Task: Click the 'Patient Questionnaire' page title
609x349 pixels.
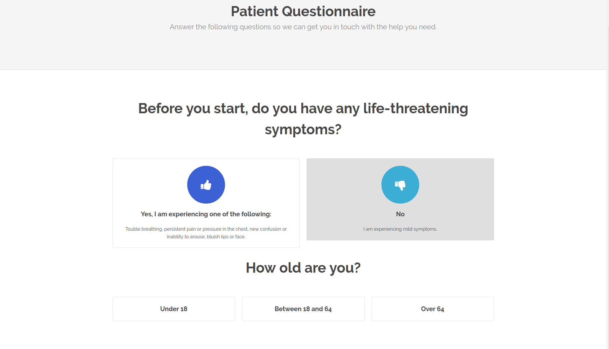Action: pos(303,11)
